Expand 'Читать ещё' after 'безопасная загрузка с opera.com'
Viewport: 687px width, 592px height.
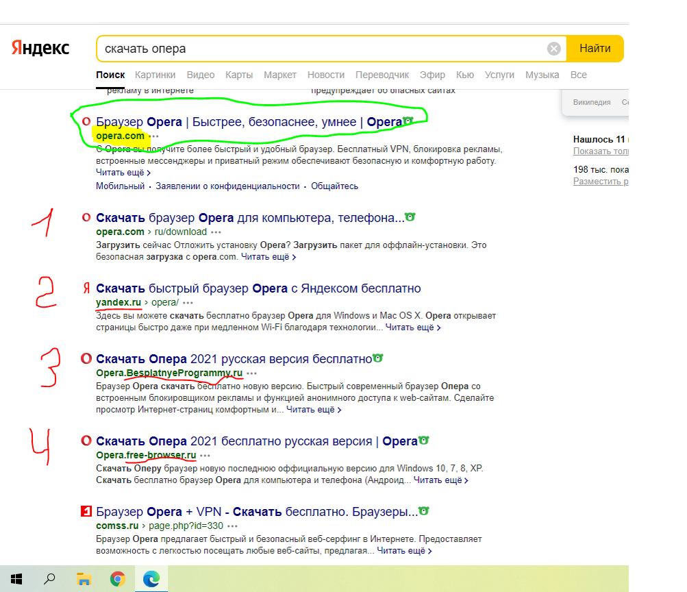coord(268,257)
